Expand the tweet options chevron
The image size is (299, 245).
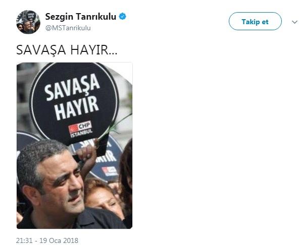pos(294,22)
